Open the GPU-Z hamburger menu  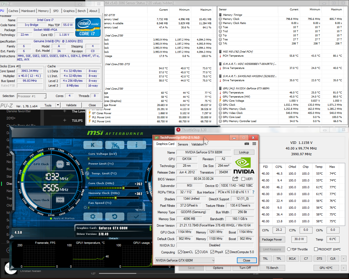(254, 144)
